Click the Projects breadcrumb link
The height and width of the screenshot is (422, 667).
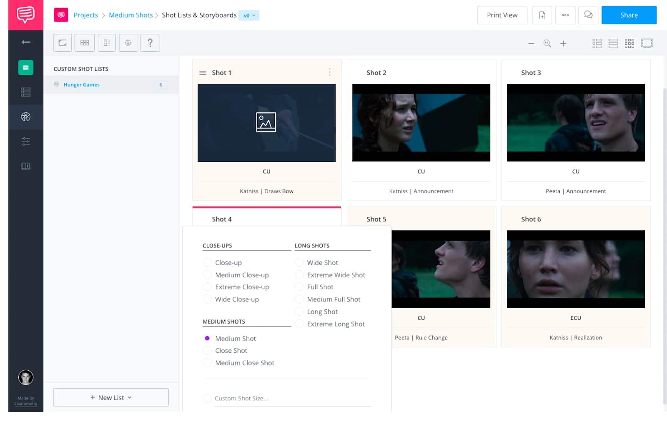pyautogui.click(x=85, y=15)
